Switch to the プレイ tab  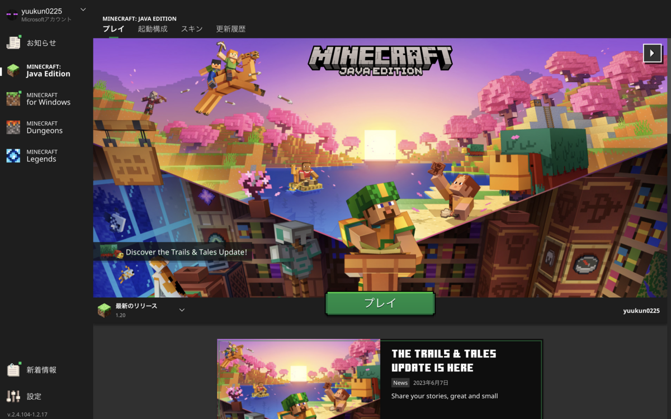(x=114, y=29)
